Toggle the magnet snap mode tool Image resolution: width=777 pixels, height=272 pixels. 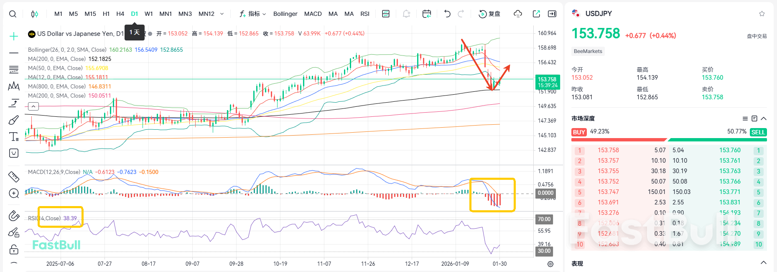(x=14, y=215)
